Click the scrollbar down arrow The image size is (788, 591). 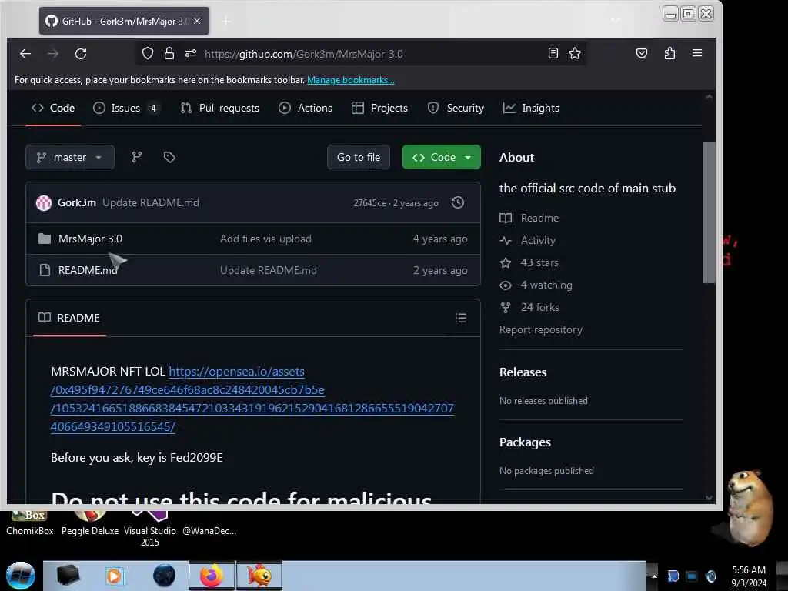pyautogui.click(x=709, y=498)
